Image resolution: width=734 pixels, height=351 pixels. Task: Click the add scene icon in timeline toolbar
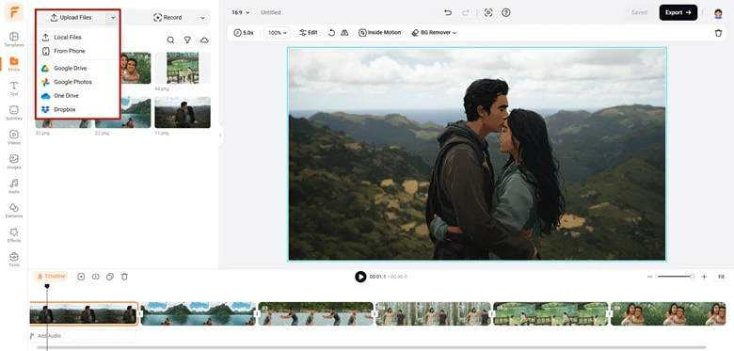tap(81, 277)
